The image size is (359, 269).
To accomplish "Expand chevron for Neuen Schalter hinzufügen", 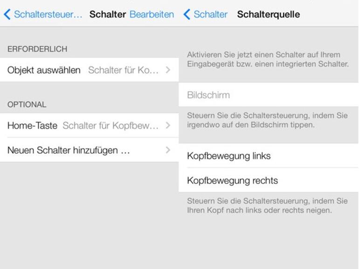I will tap(168, 150).
